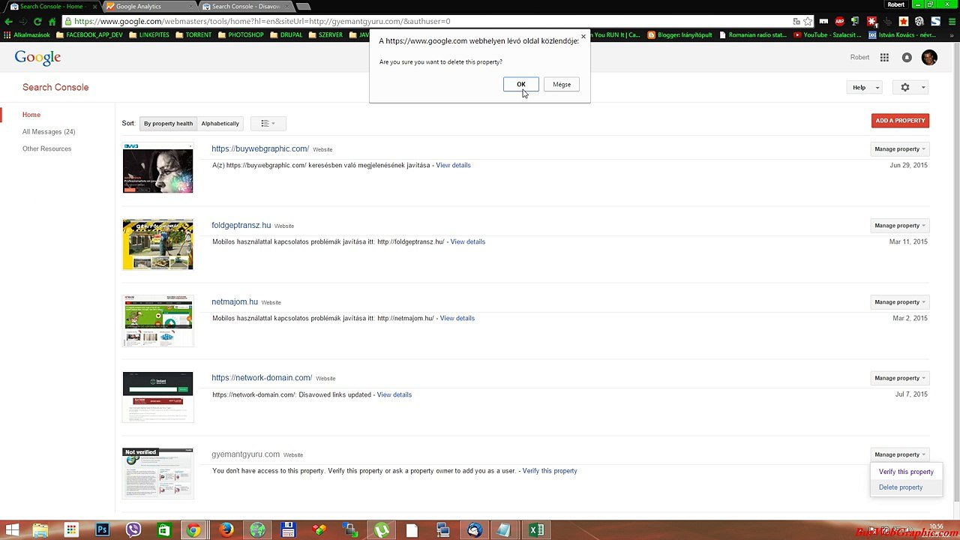960x540 pixels.
Task: Open the netmajom.hu site thumbnail
Action: (x=157, y=321)
